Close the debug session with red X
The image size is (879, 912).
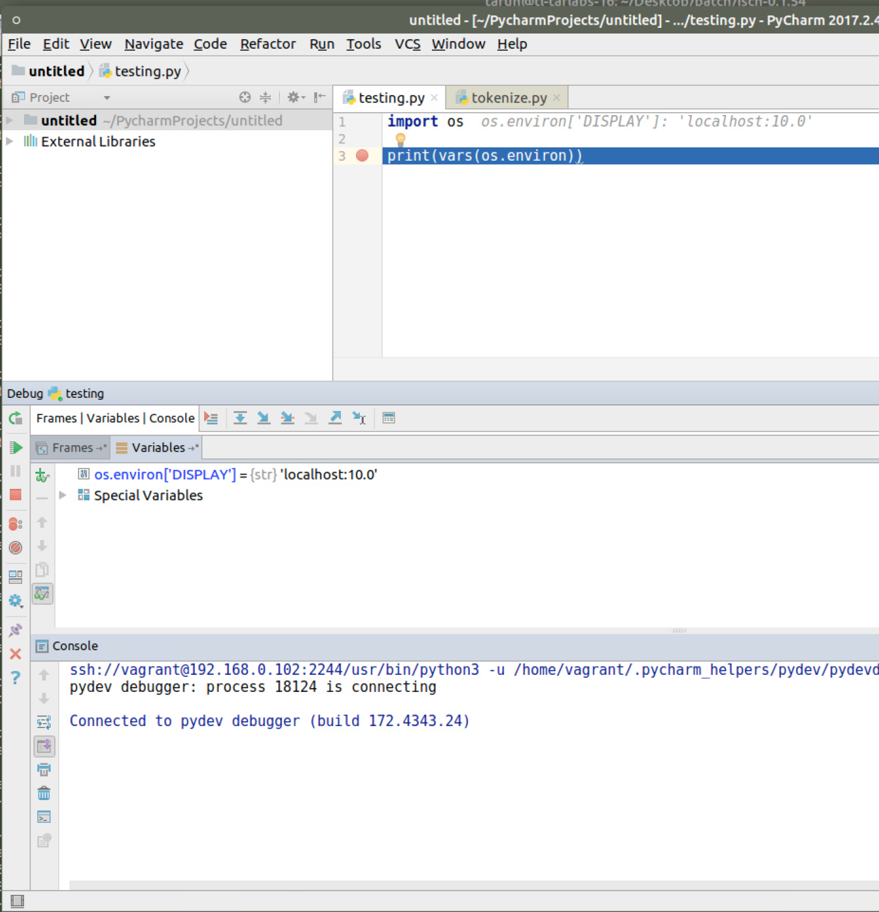16,654
